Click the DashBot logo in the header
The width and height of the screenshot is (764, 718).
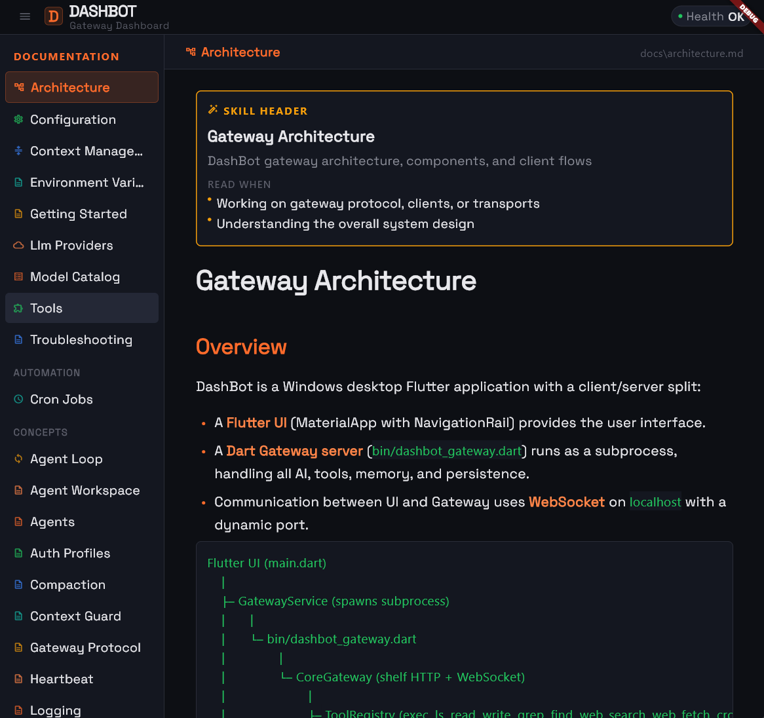(53, 16)
